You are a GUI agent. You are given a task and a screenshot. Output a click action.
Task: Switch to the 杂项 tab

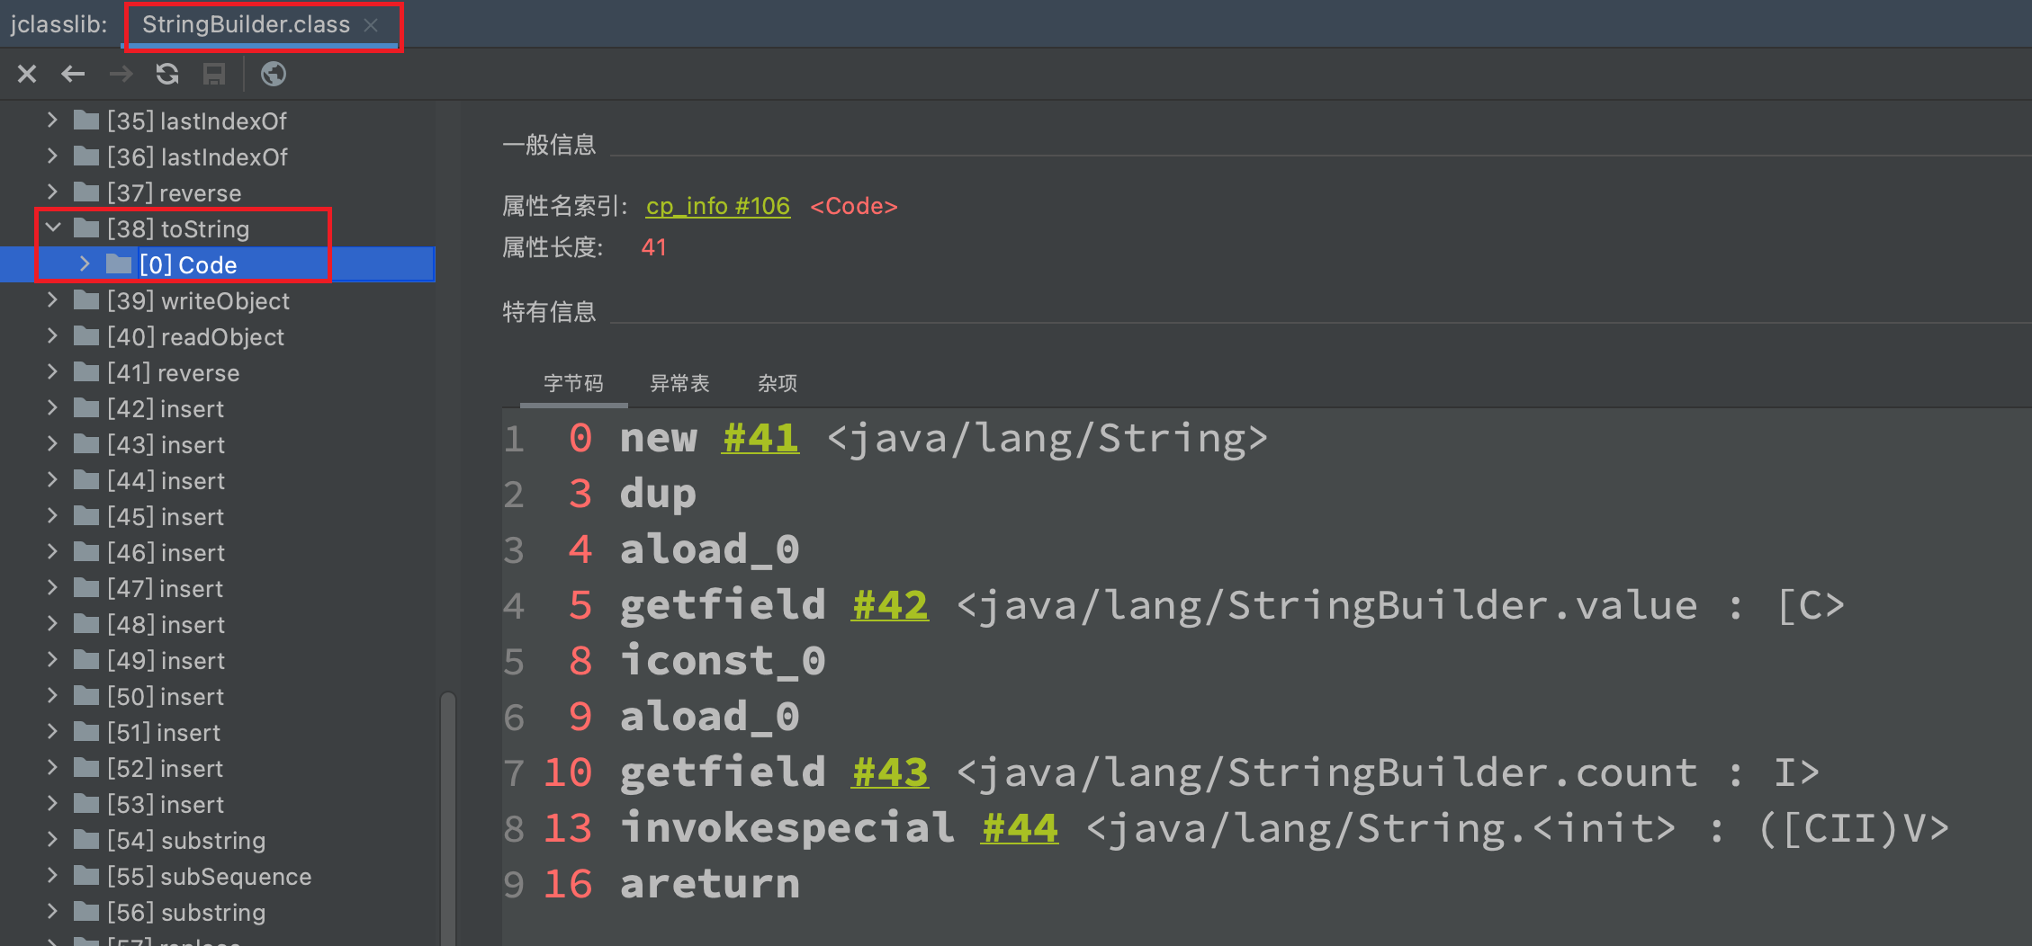pyautogui.click(x=778, y=384)
